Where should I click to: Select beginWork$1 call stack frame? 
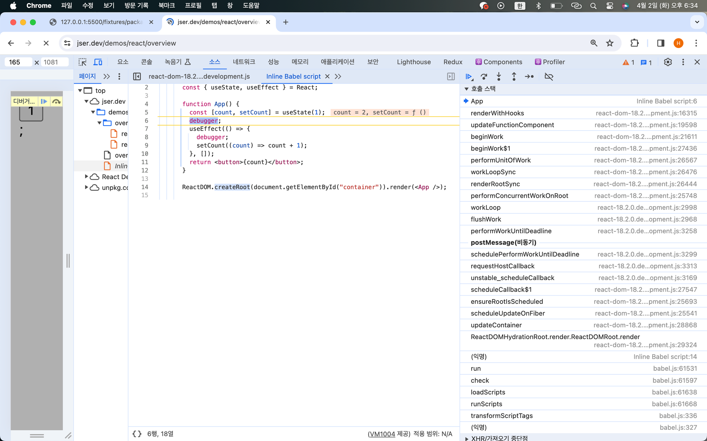pos(583,149)
